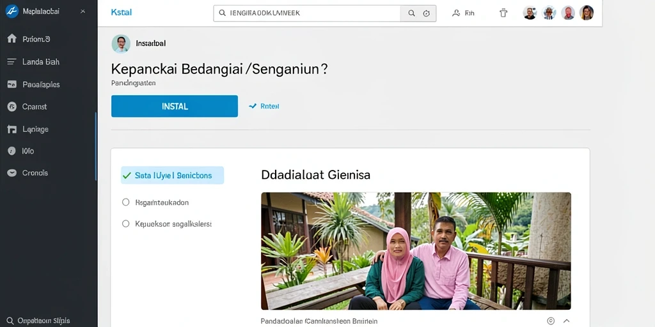Click the blue app logo in sidebar header
The height and width of the screenshot is (327, 655).
pos(12,11)
